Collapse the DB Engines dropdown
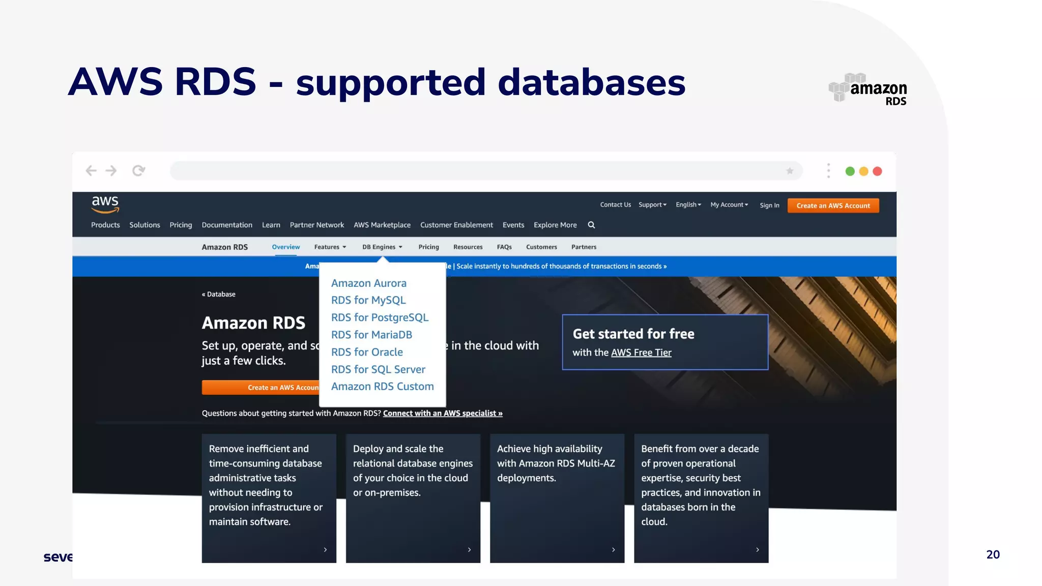Image resolution: width=1042 pixels, height=586 pixels. coord(382,247)
